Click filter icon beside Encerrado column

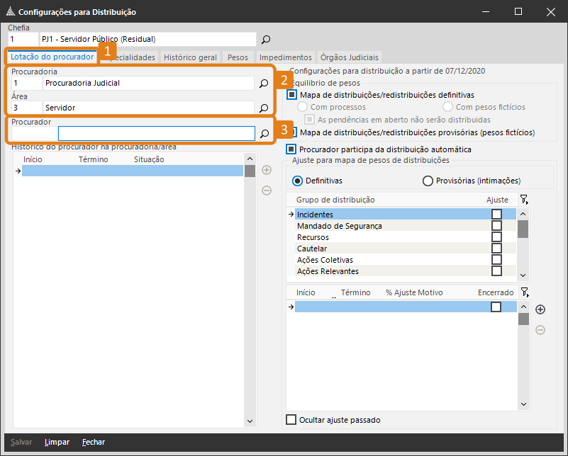click(x=524, y=292)
